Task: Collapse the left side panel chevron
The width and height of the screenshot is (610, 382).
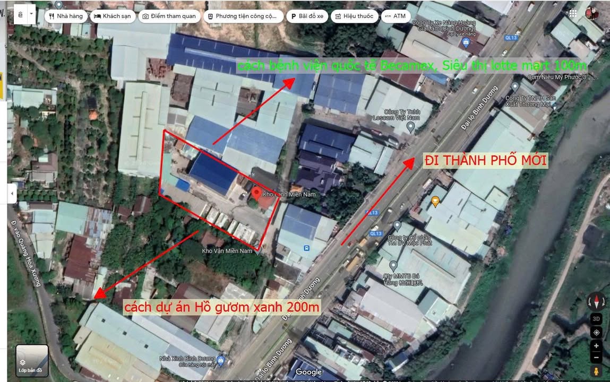Action: pyautogui.click(x=12, y=193)
